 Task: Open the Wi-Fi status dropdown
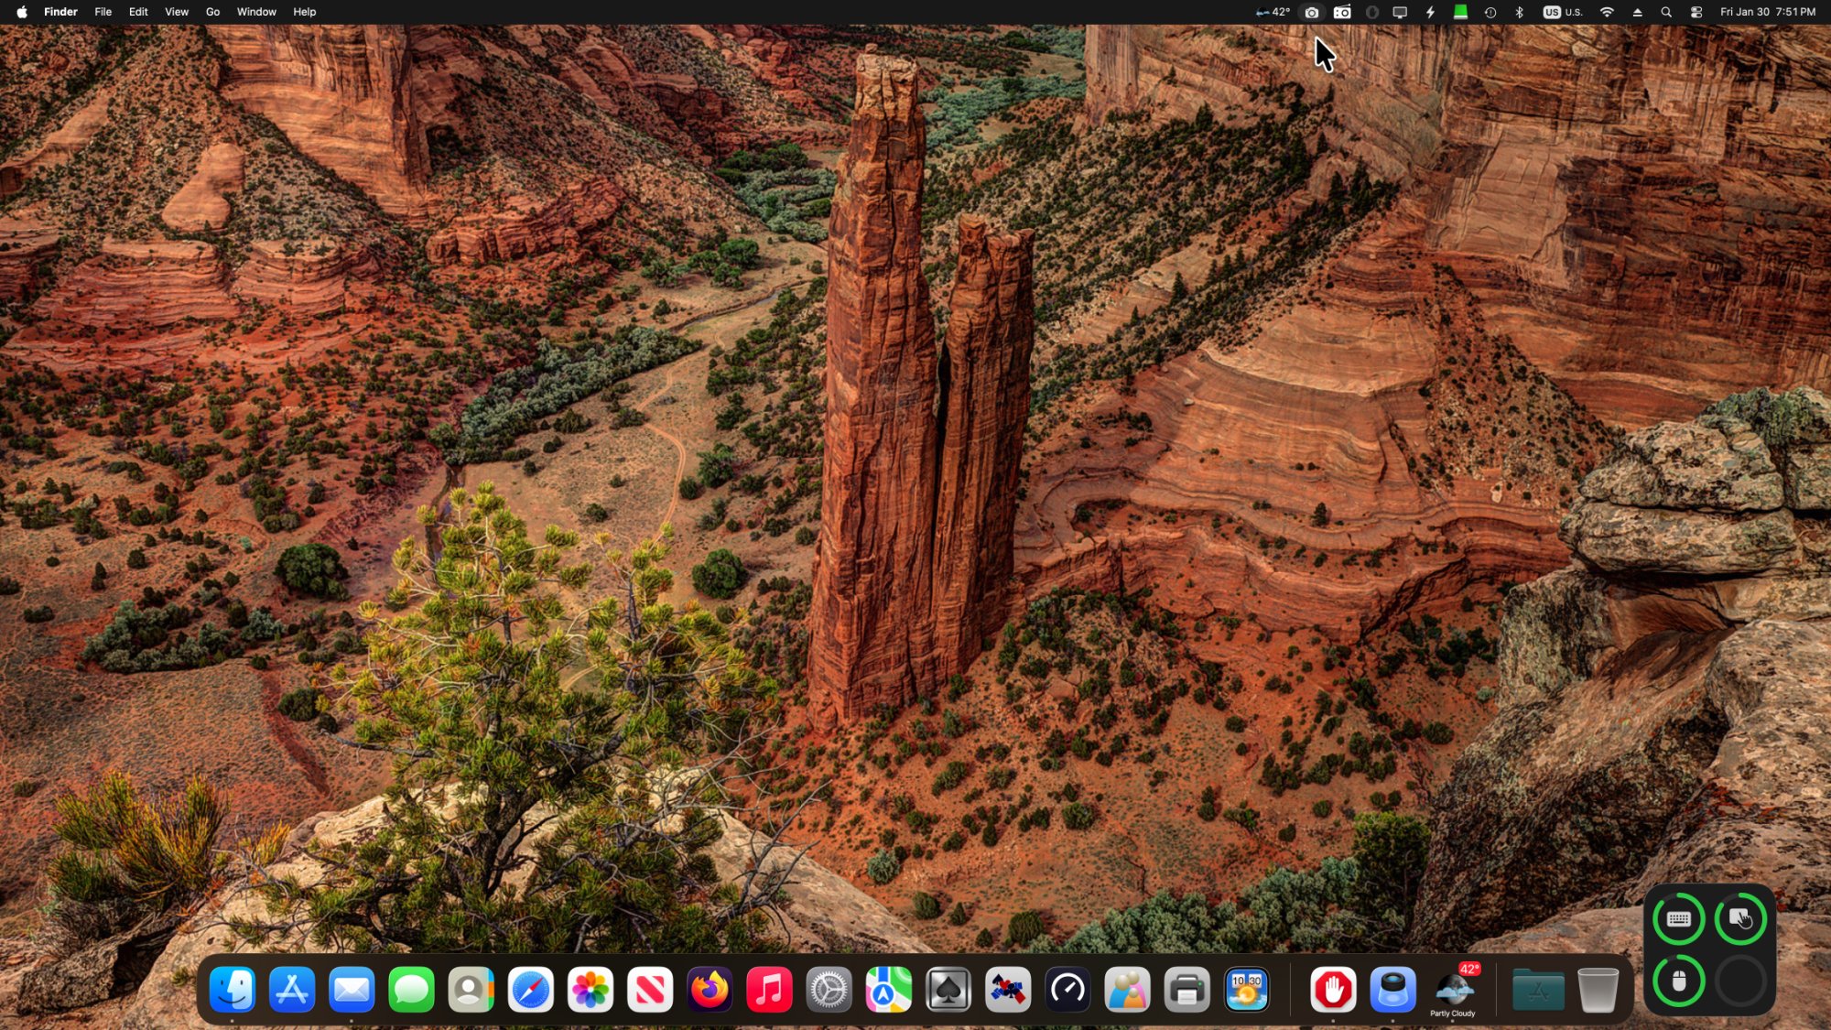coord(1607,12)
